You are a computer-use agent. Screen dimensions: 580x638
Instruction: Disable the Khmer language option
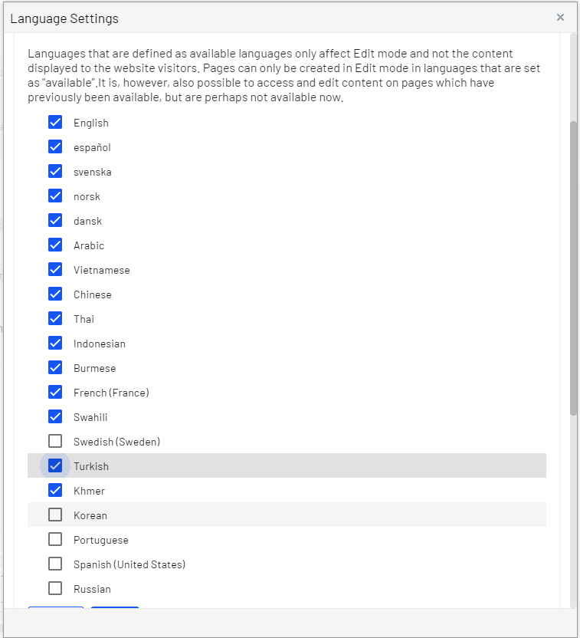click(x=55, y=490)
